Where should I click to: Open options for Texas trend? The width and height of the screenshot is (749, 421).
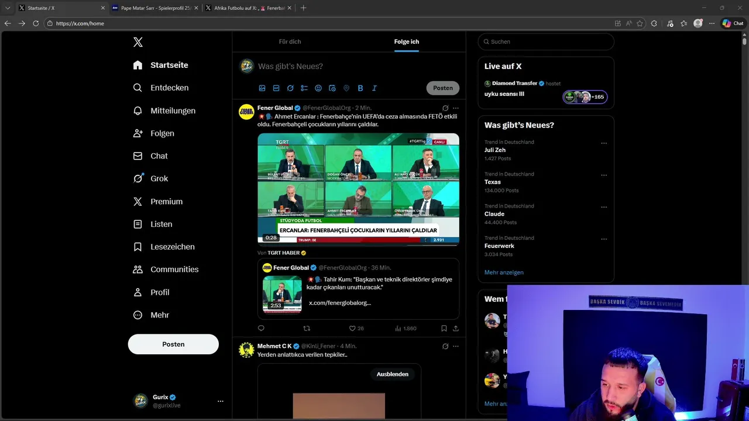[604, 175]
